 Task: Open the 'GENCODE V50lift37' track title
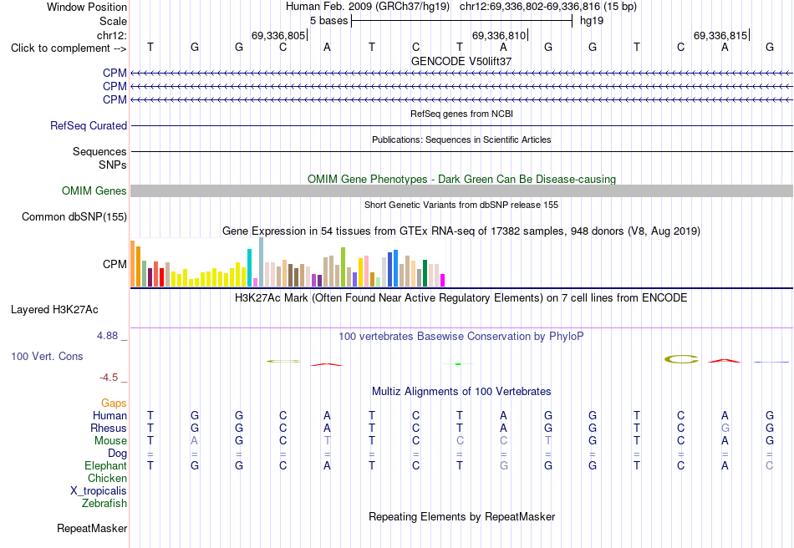[461, 61]
